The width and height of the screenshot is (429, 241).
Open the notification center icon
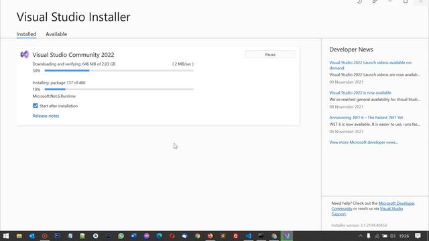[418, 236]
